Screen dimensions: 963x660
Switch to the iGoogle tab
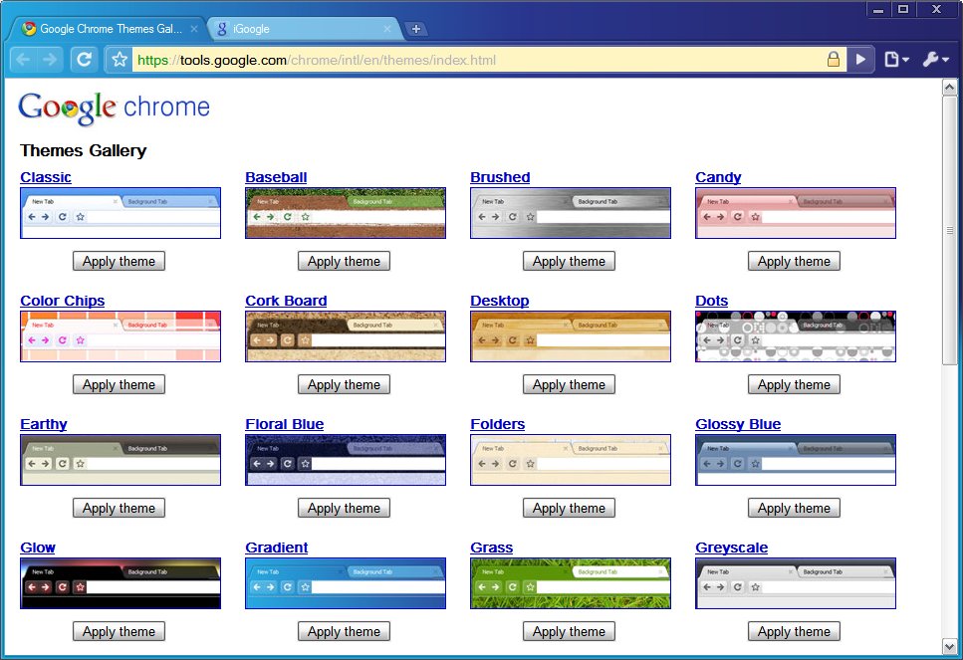pos(304,29)
